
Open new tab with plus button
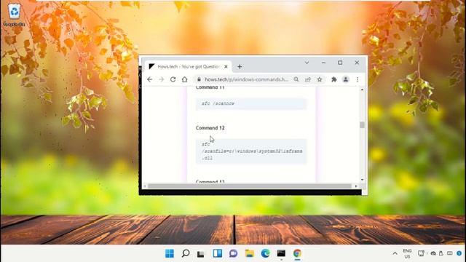point(240,66)
